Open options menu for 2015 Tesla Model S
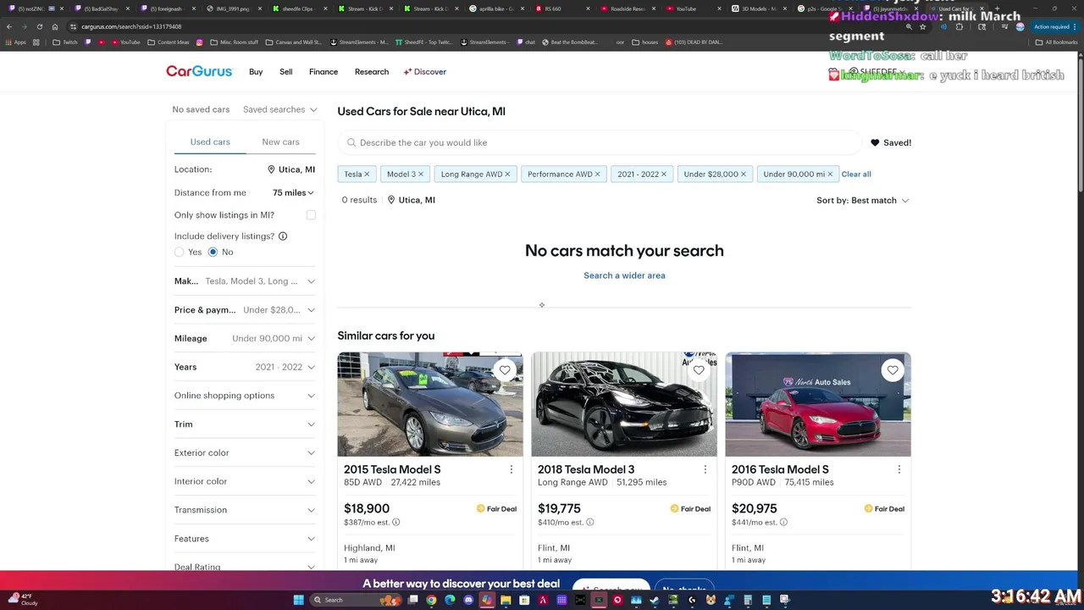The image size is (1084, 610). [x=511, y=469]
